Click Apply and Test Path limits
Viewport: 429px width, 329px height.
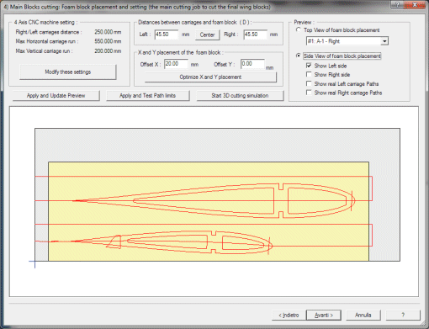(147, 96)
